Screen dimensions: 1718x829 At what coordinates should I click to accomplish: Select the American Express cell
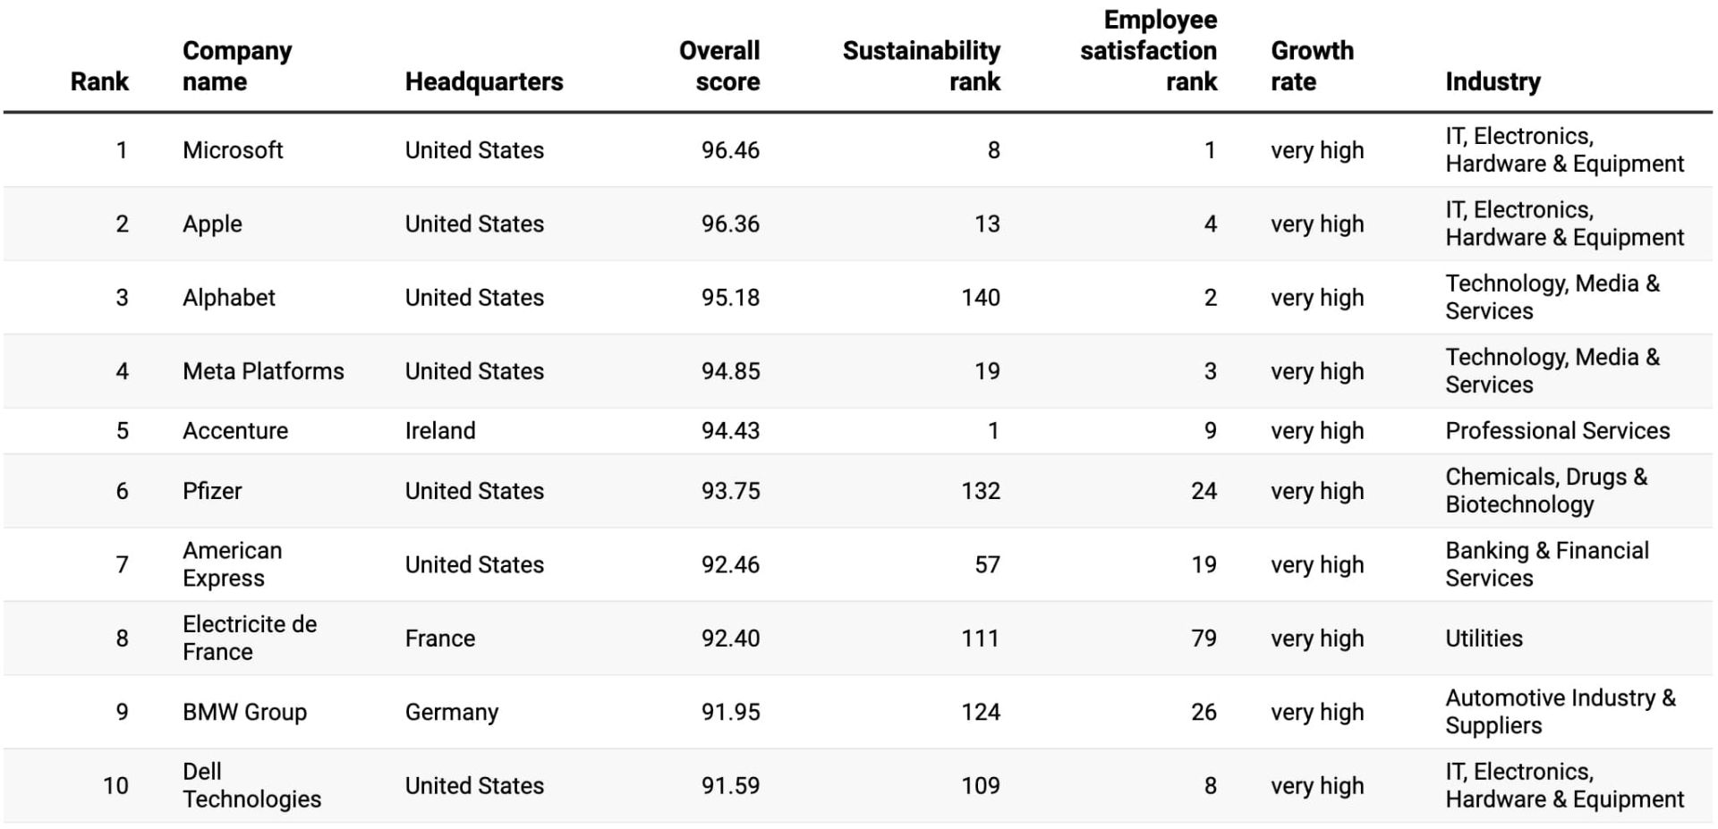(232, 564)
